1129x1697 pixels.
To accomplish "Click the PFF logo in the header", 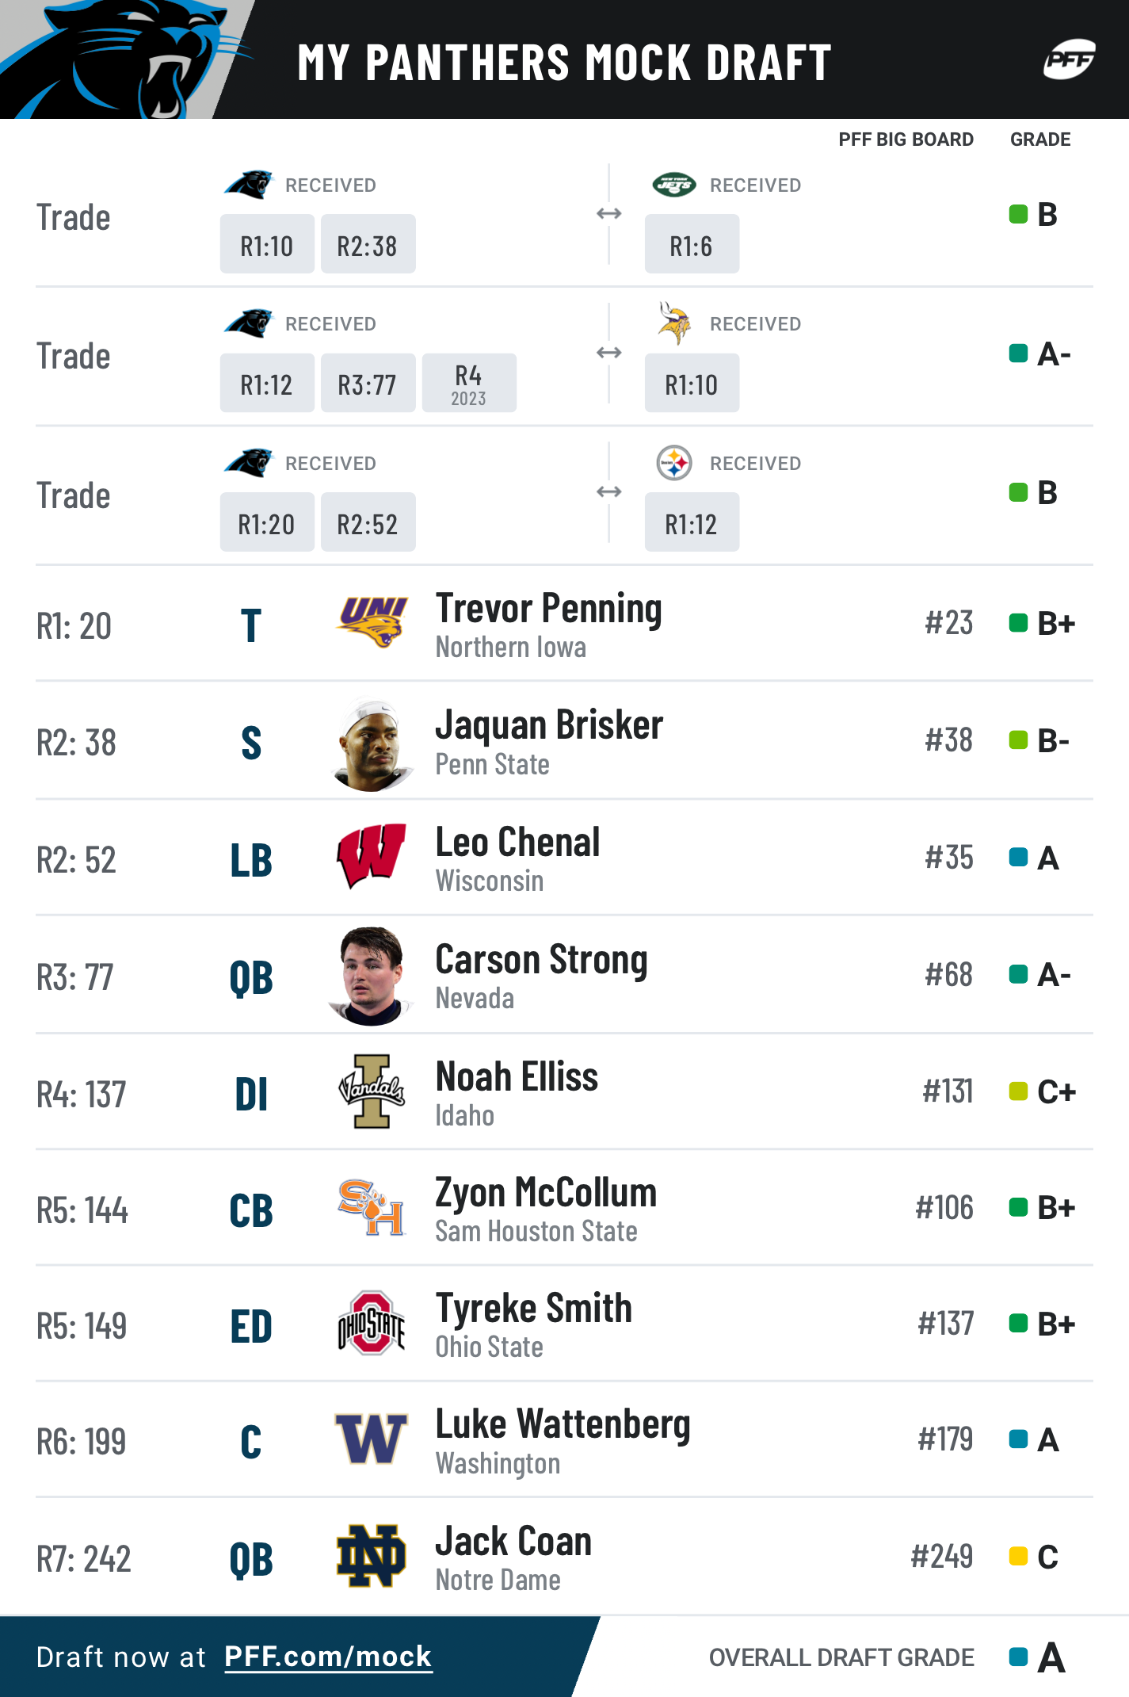I will [x=1070, y=59].
